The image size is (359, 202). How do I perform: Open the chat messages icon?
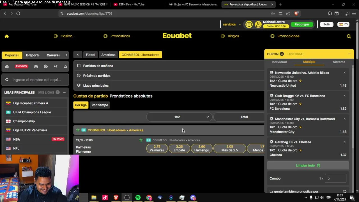249,24
